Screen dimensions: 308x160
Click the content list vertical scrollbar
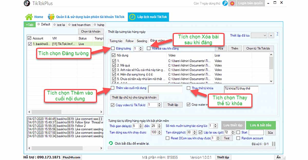[x=271, y=68]
